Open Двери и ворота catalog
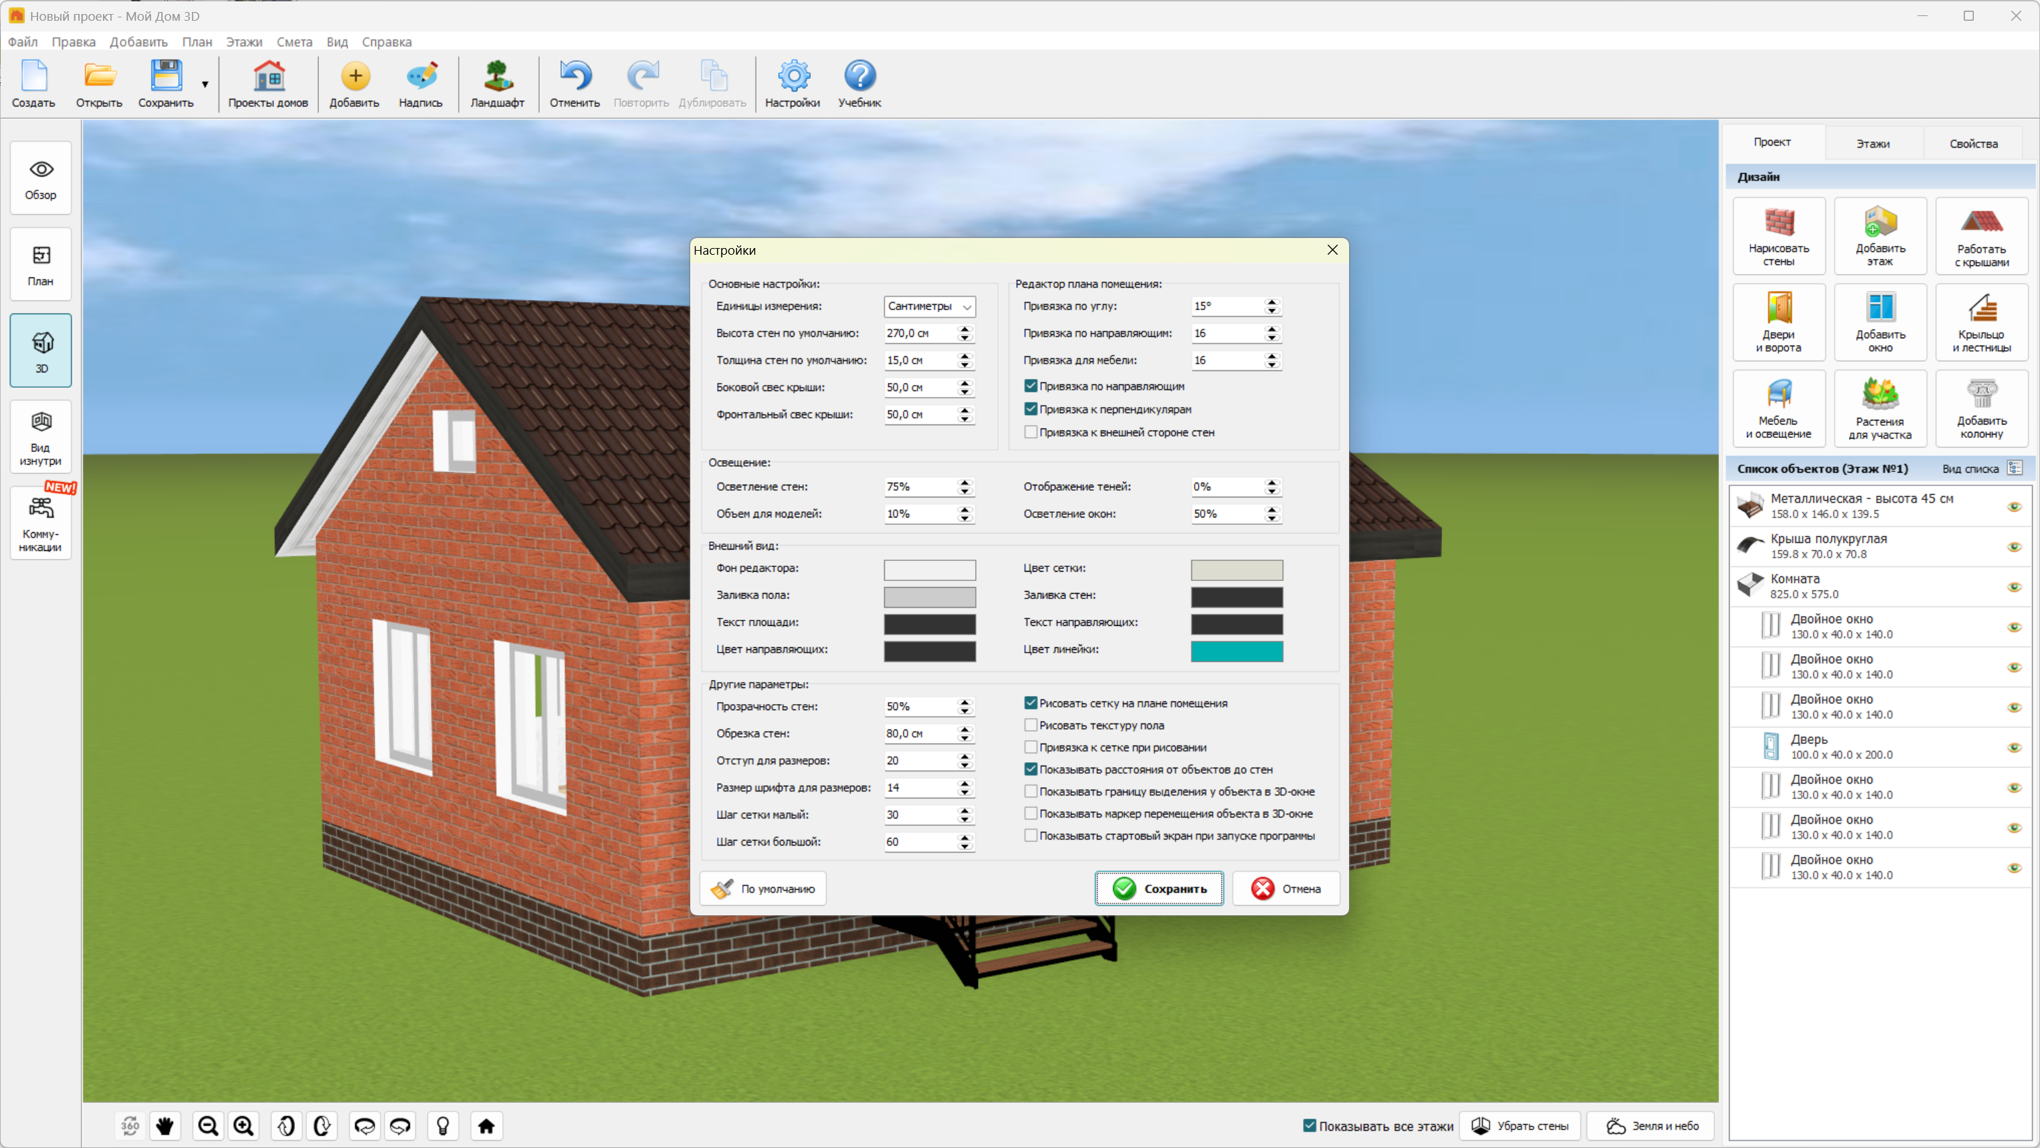2040x1148 pixels. 1778,322
